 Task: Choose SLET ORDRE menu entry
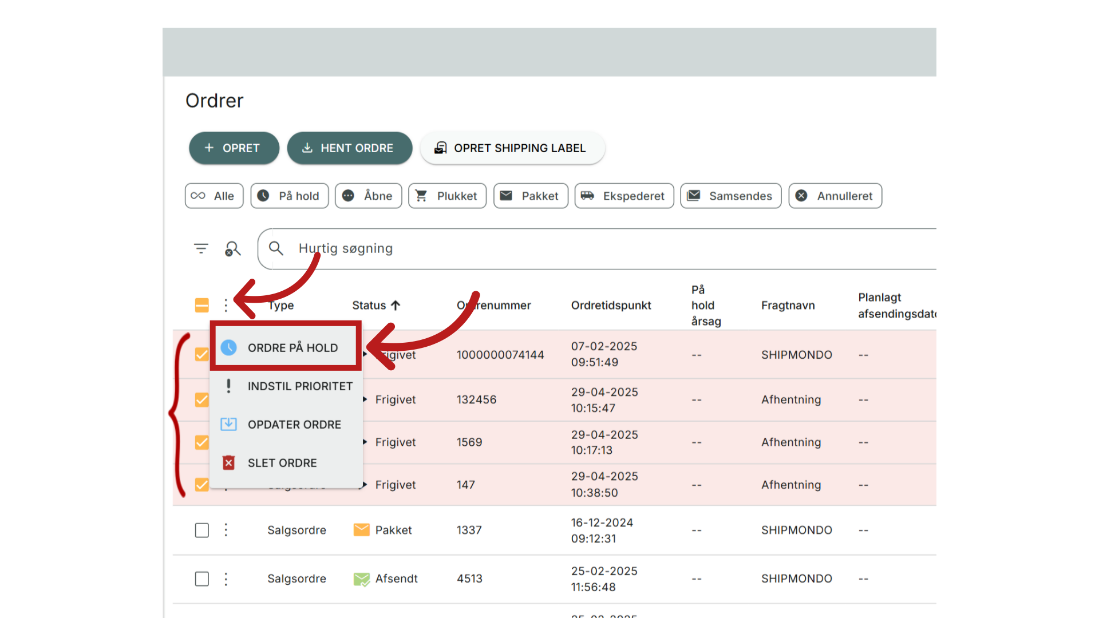286,462
